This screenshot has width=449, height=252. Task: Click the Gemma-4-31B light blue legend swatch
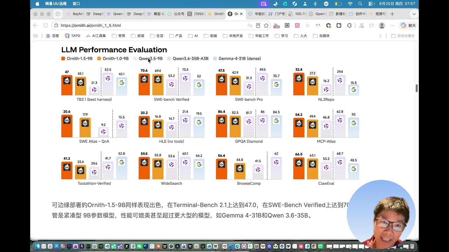215,58
